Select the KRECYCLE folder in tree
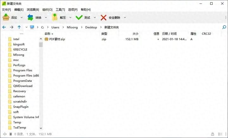 [20, 50]
